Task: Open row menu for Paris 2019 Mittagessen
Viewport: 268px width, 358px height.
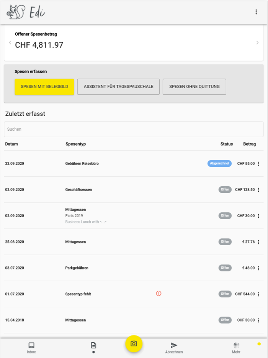Action: pyautogui.click(x=258, y=216)
